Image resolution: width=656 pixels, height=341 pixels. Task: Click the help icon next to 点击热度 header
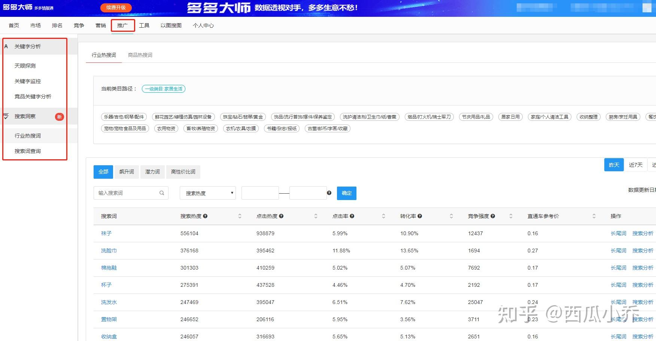(x=281, y=216)
